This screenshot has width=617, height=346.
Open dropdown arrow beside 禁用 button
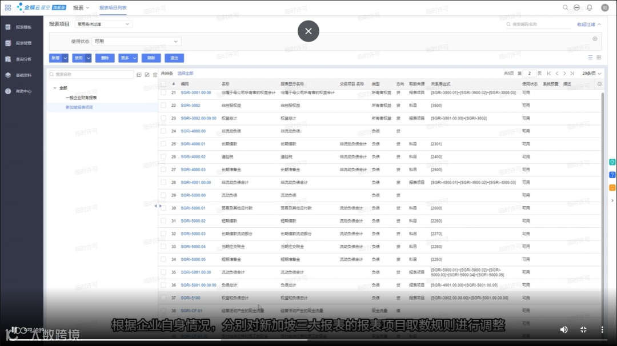(x=88, y=58)
